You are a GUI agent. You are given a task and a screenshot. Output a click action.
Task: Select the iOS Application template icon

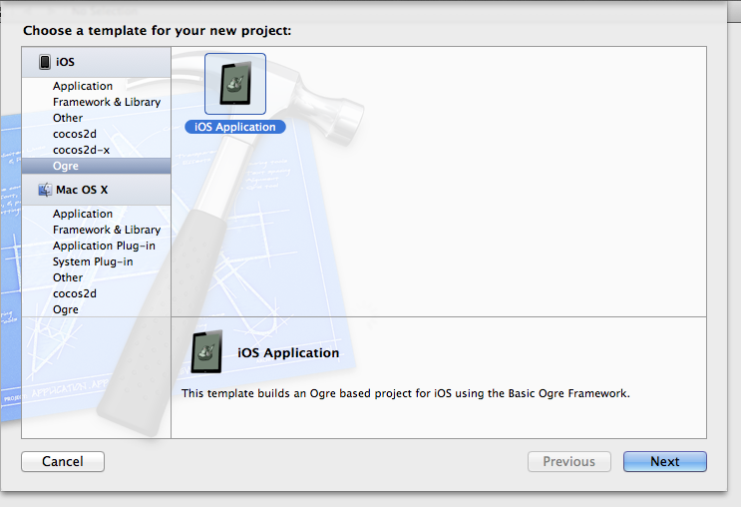[235, 84]
